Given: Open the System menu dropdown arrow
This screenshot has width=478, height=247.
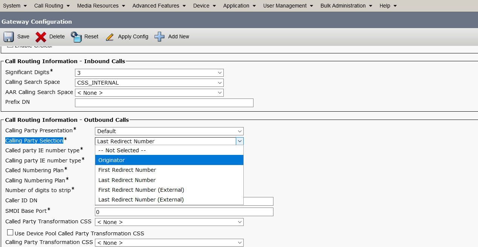Looking at the screenshot, I should point(25,6).
